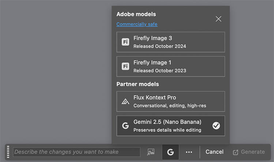
Task: Close the model picker panel
Action: pos(218,19)
